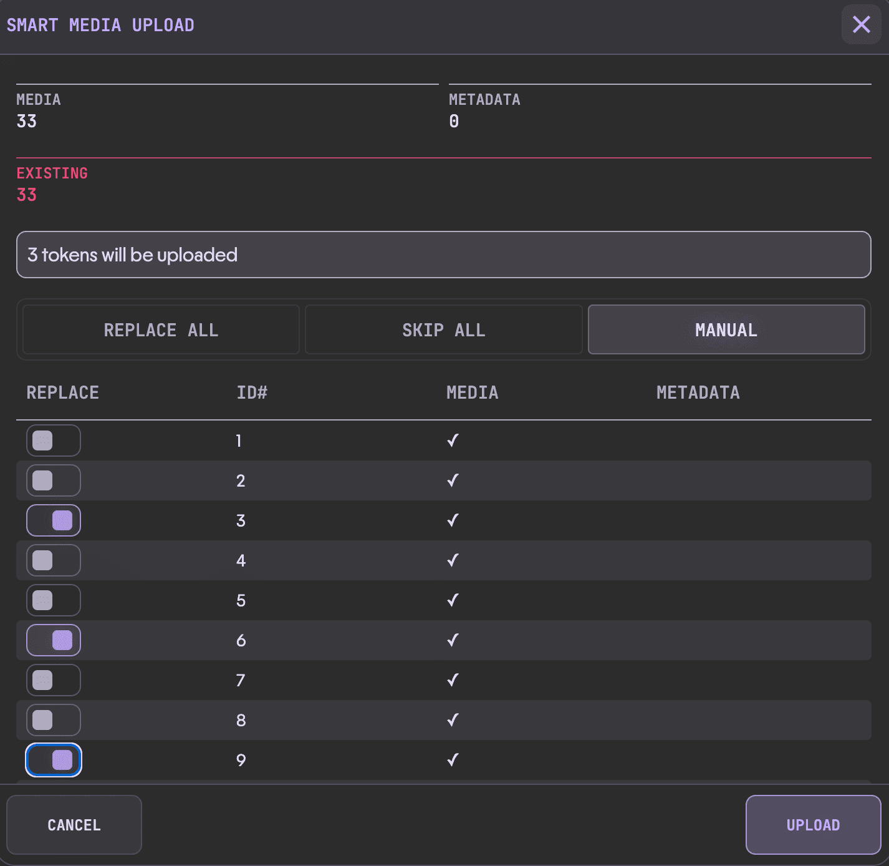This screenshot has width=889, height=866.
Task: Turn on replace toggle for ID 2
Action: coord(54,480)
